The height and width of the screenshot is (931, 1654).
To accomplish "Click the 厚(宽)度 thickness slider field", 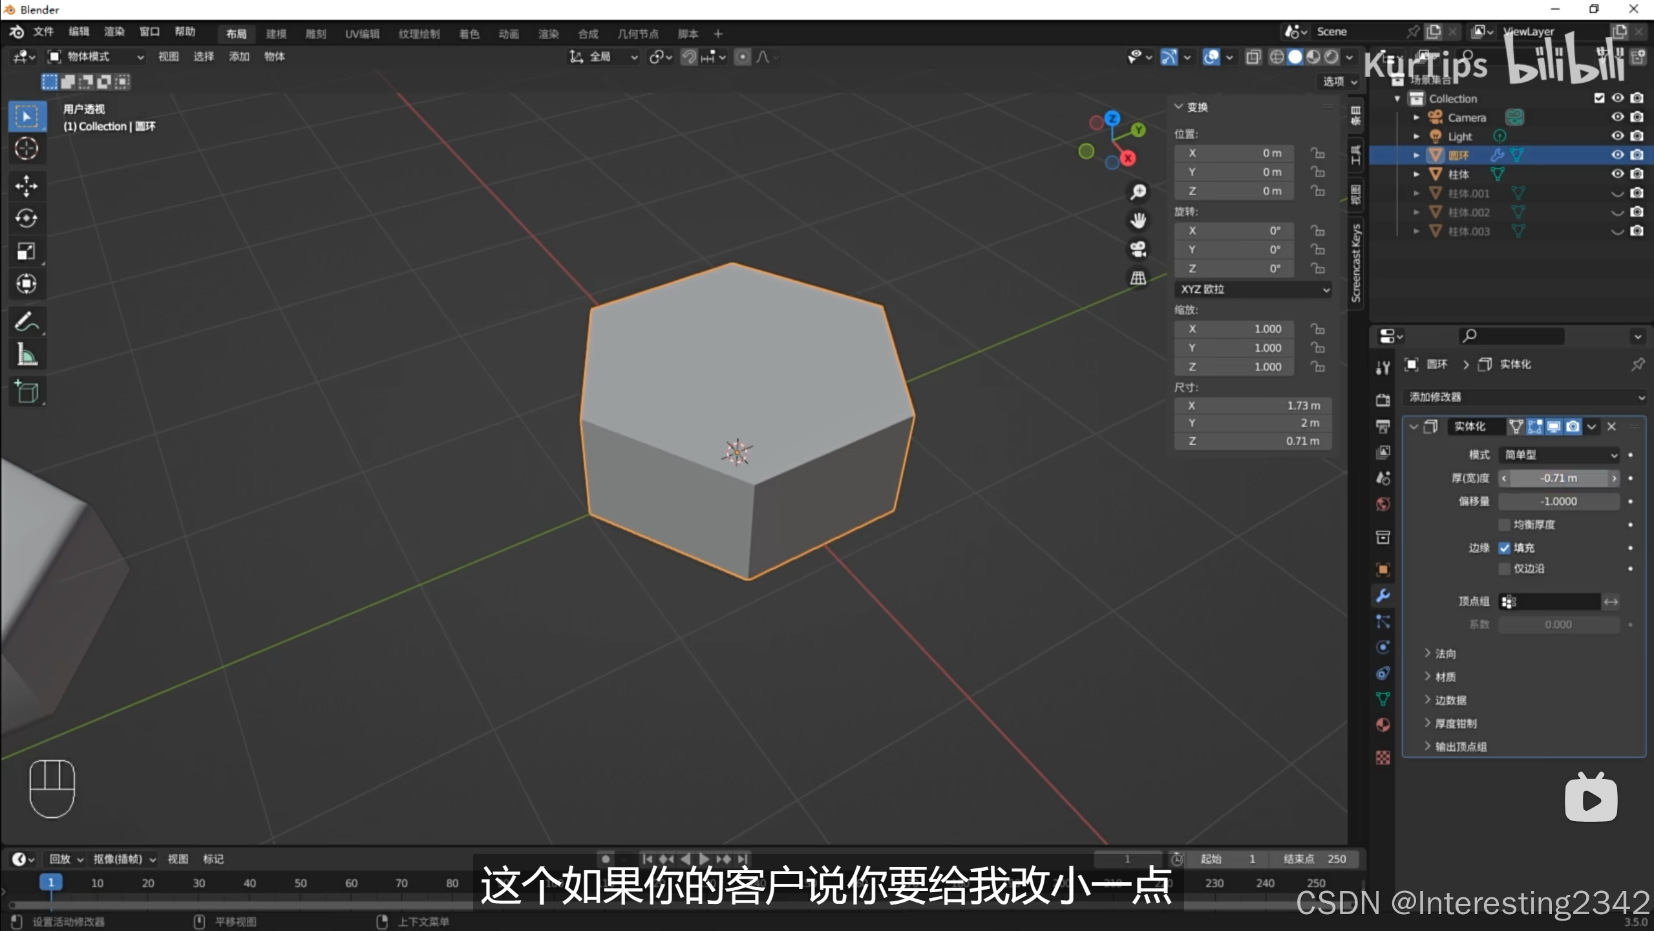I will 1558,478.
